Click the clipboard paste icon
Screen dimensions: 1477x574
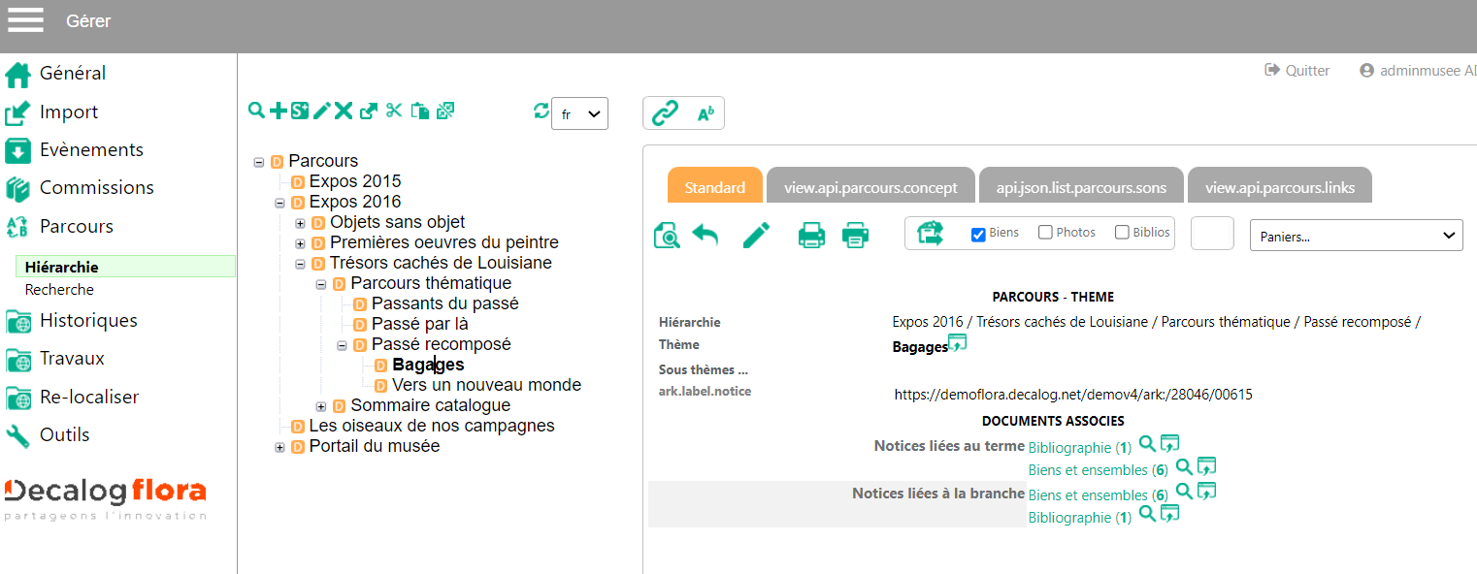pyautogui.click(x=419, y=111)
